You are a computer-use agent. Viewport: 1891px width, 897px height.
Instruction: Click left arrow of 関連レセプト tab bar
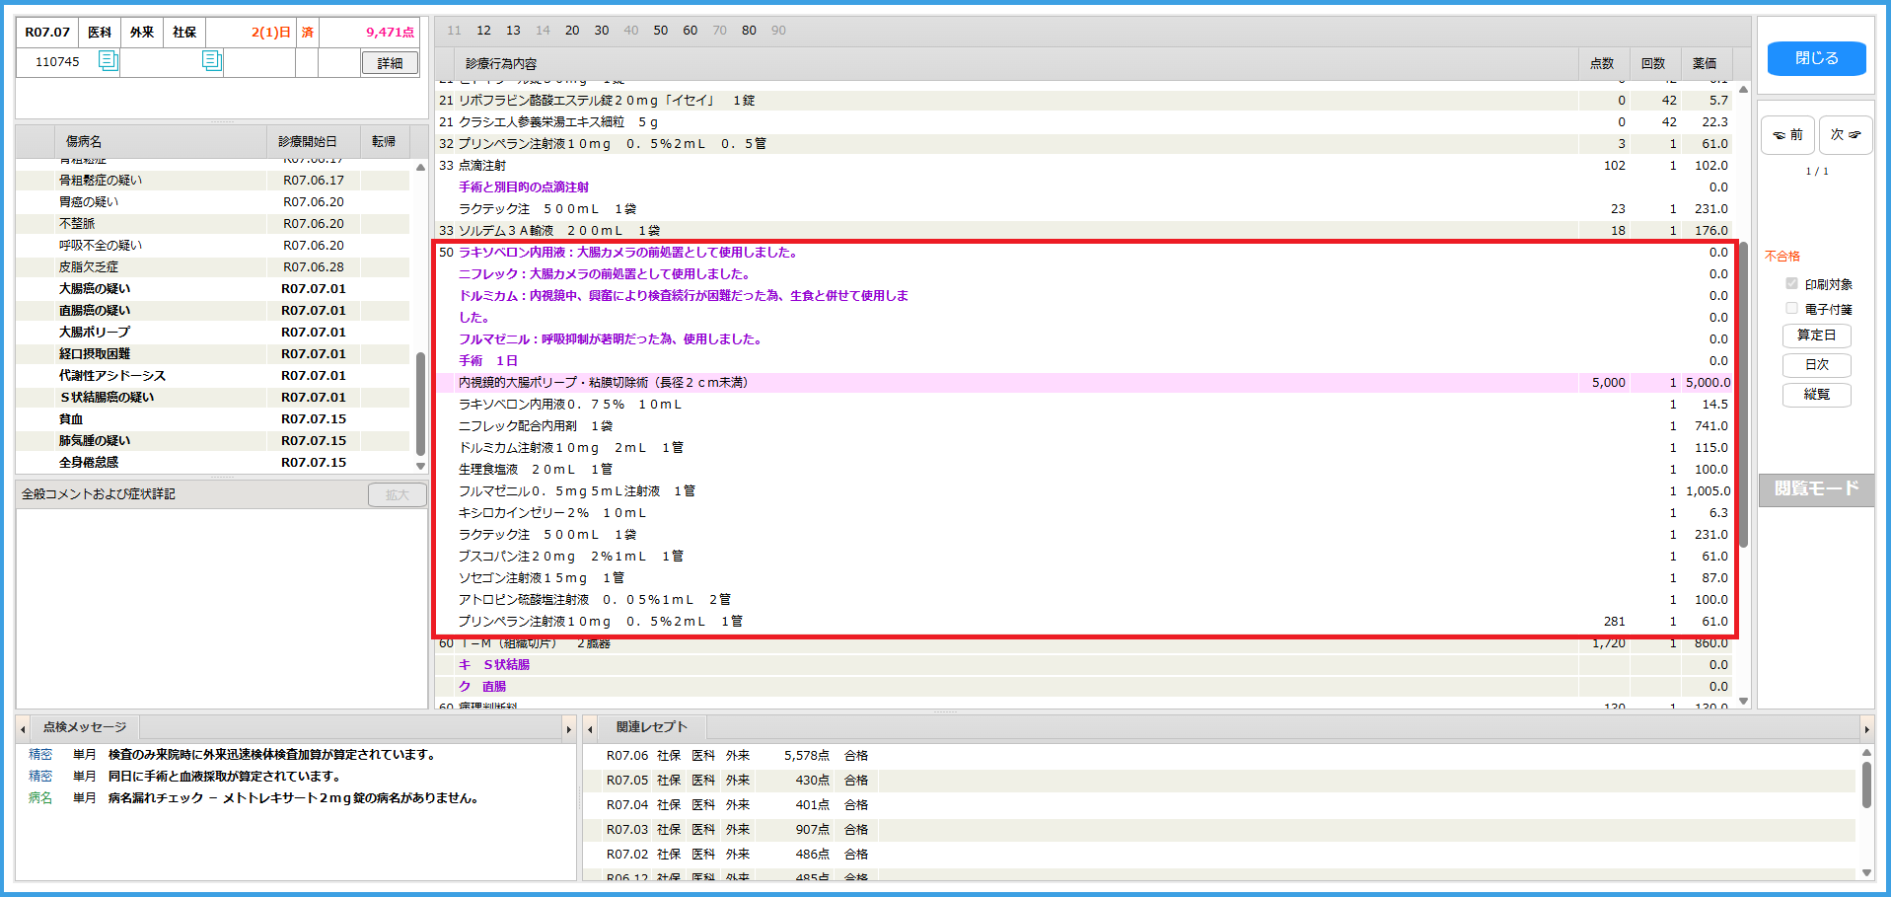pyautogui.click(x=590, y=729)
